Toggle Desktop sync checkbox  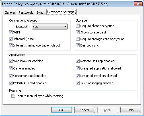tap(78, 45)
